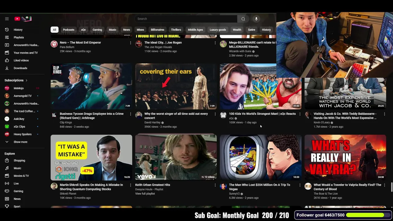Open Para Bellum channel avatar

pyautogui.click(x=54, y=44)
